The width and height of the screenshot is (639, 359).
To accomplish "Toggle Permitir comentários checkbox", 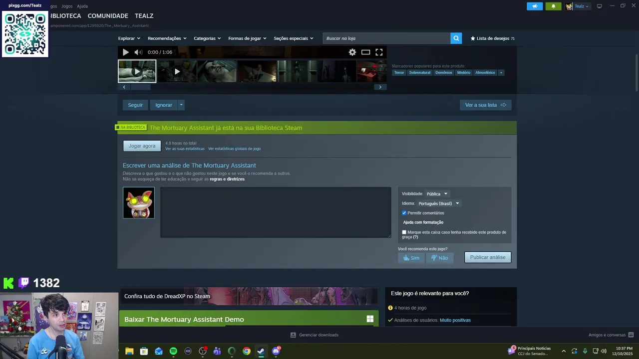I will [x=404, y=213].
